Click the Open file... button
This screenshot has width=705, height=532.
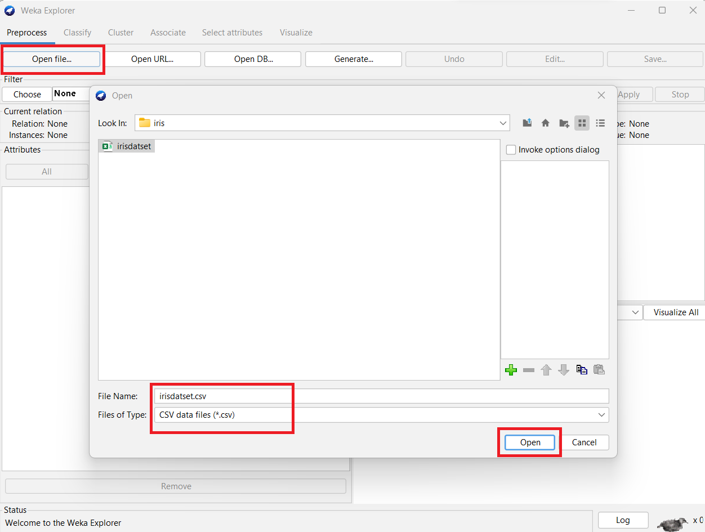(x=52, y=59)
